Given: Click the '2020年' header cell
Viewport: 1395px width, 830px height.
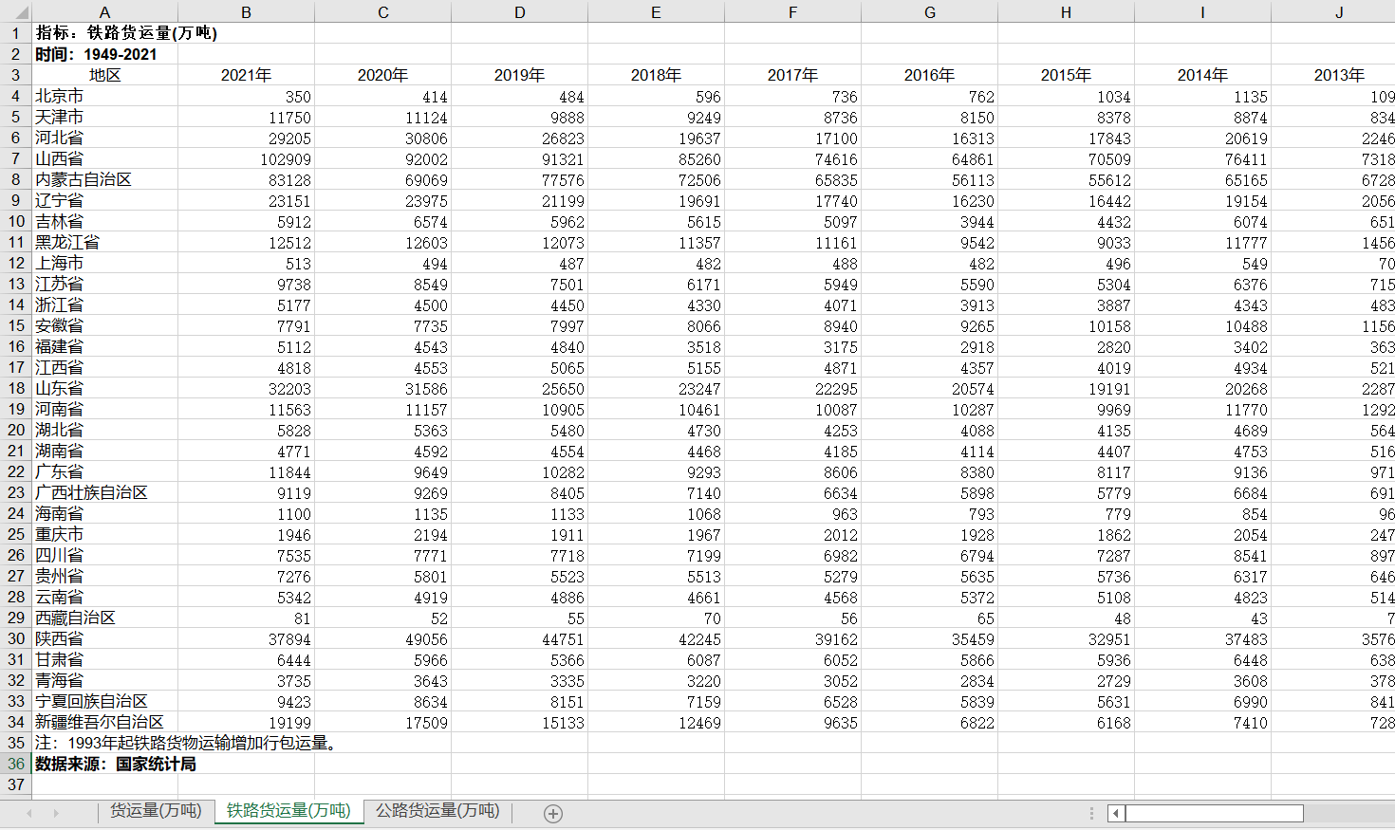Looking at the screenshot, I should click(x=382, y=75).
